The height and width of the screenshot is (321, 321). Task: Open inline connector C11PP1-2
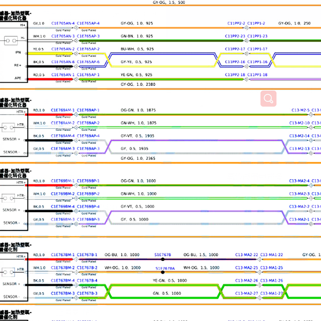pos(256,24)
